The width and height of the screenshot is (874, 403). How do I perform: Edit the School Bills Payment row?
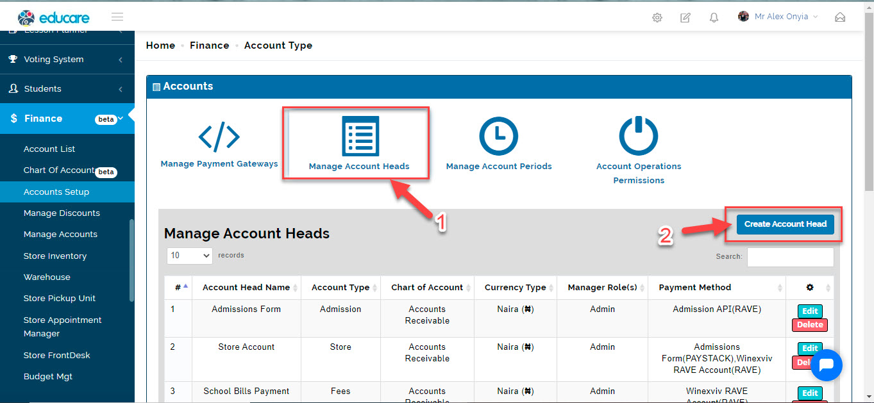tap(810, 393)
